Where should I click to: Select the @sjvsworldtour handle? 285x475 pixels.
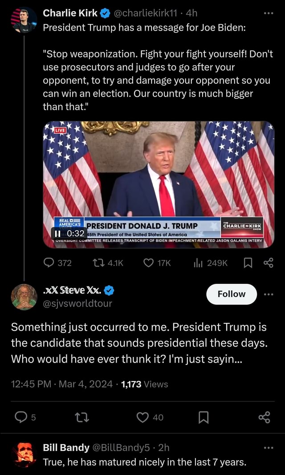pyautogui.click(x=76, y=306)
